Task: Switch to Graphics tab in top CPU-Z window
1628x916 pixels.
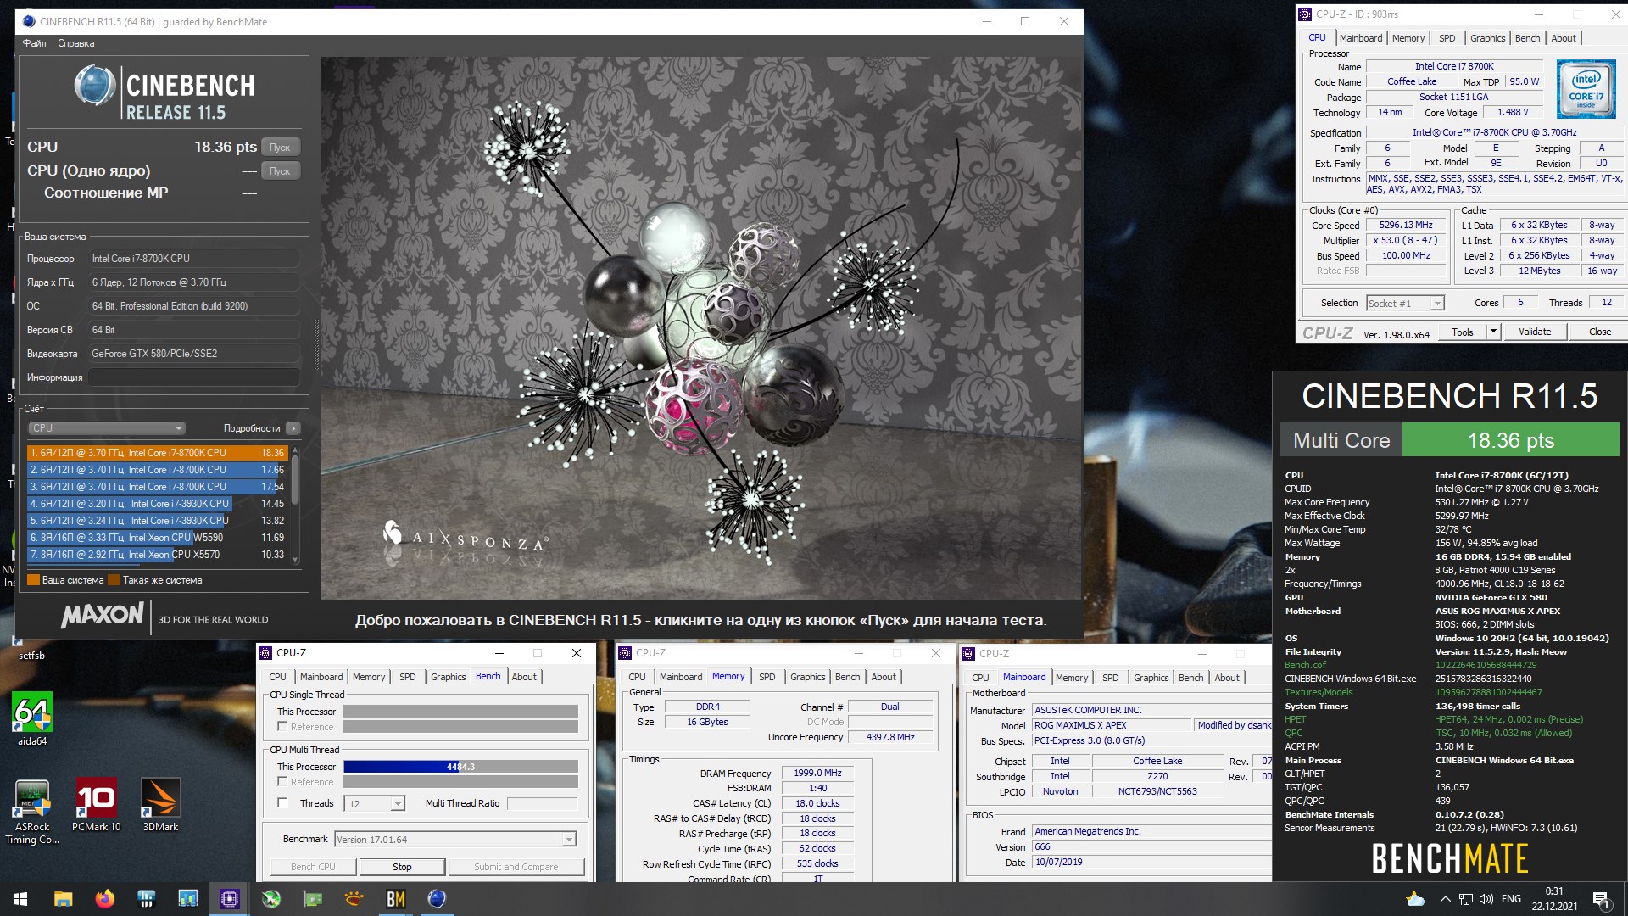Action: point(1487,38)
